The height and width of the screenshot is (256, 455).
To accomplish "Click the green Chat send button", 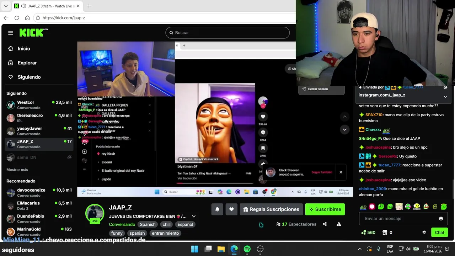I will 439,233.
